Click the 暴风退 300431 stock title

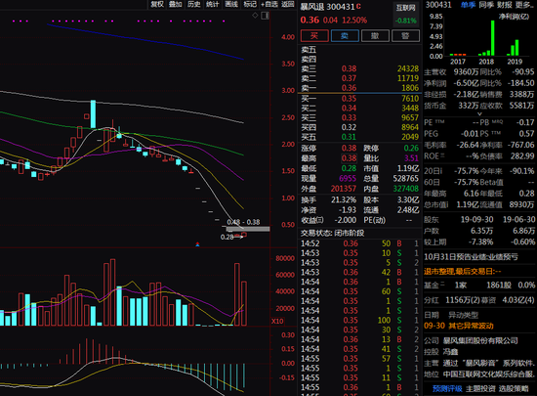pyautogui.click(x=327, y=7)
